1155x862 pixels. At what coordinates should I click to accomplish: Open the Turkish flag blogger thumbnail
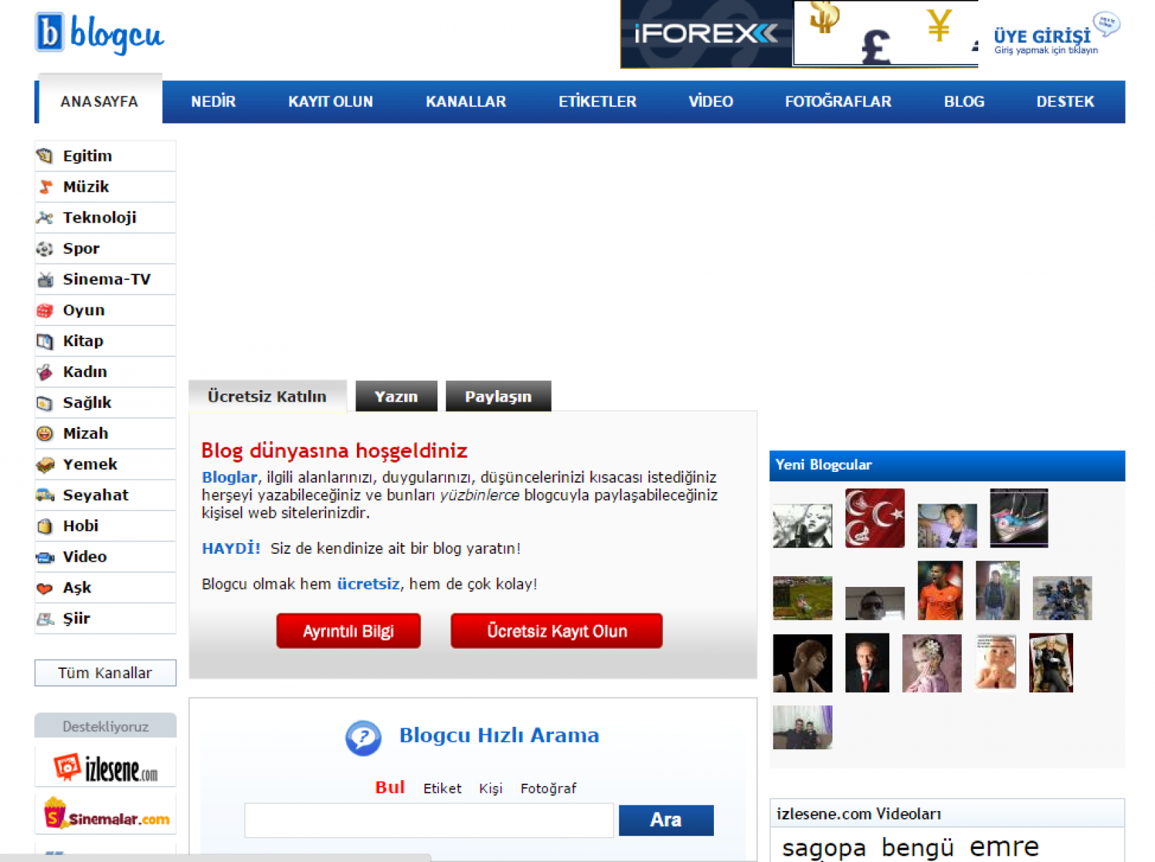coord(874,518)
